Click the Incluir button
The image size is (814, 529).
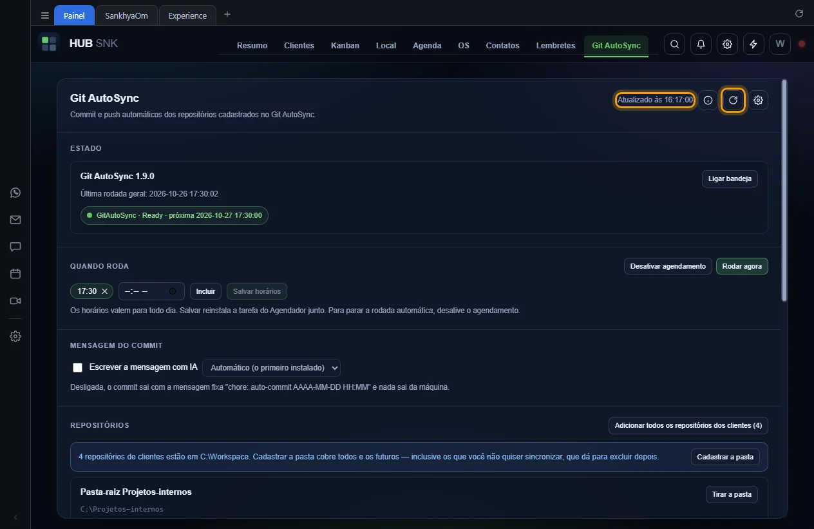tap(205, 291)
